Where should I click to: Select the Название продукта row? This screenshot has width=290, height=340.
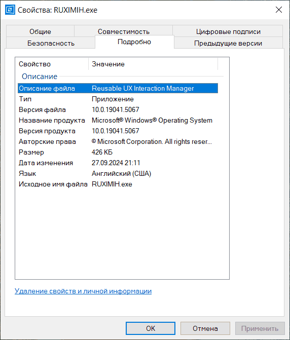[x=118, y=120]
